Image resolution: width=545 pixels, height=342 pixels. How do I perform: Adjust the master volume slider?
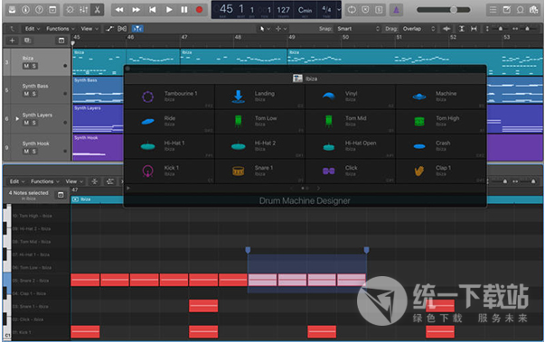click(x=444, y=10)
